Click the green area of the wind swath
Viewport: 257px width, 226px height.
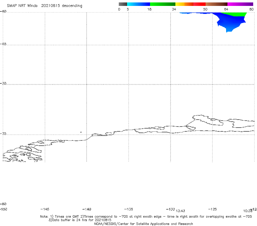[236, 14]
